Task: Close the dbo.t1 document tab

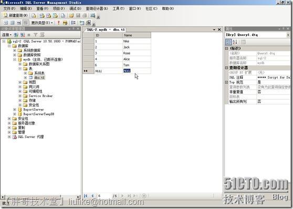Action: pos(219,29)
